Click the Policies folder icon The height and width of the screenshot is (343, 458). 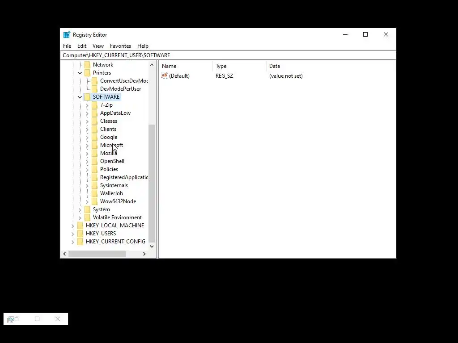coord(95,169)
